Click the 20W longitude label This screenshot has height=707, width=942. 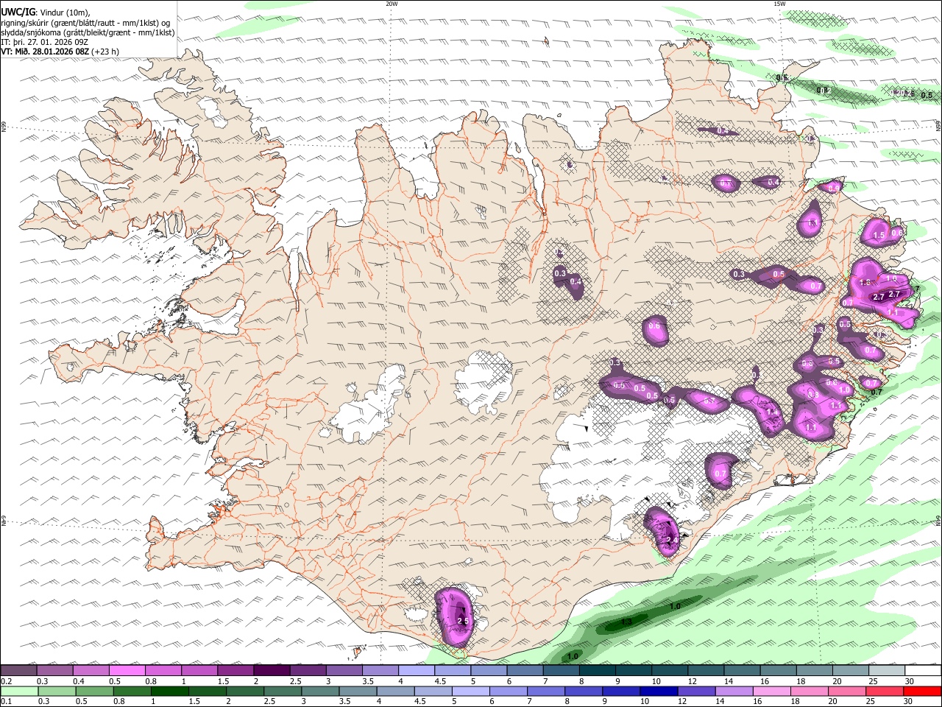(x=392, y=4)
